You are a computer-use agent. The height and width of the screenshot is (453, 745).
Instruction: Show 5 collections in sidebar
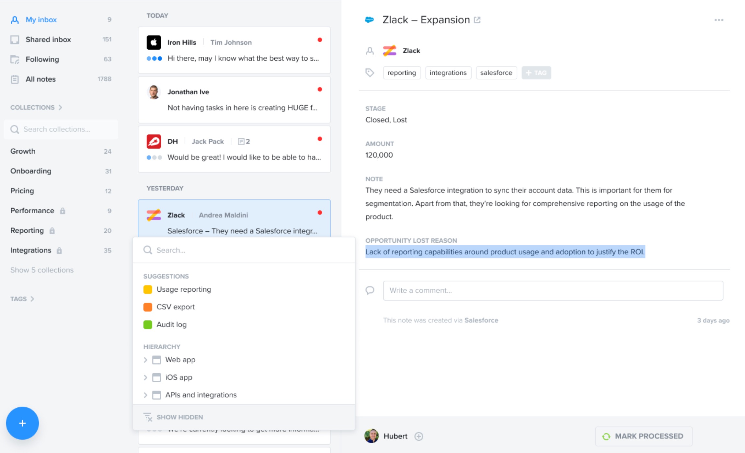point(42,270)
